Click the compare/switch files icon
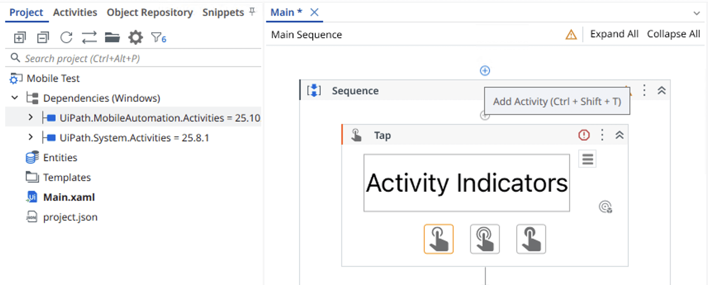Image resolution: width=708 pixels, height=285 pixels. (89, 37)
